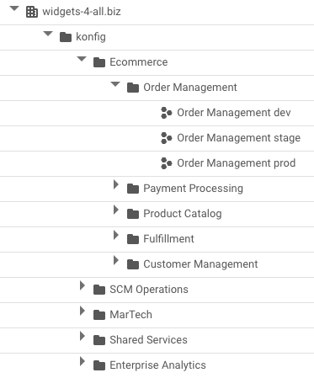Click the Product Catalog folder icon
The image size is (314, 378).
[133, 214]
